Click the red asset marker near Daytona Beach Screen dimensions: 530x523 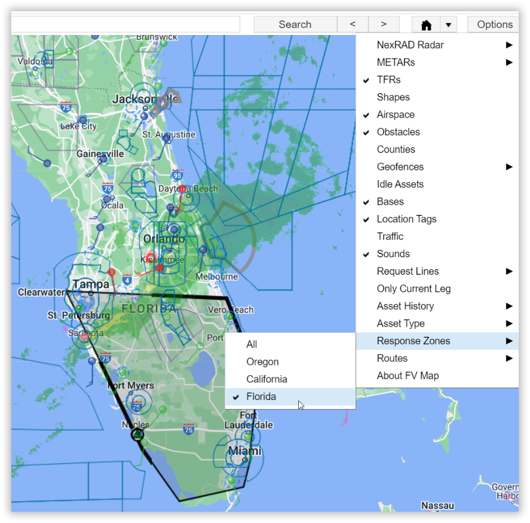click(182, 189)
